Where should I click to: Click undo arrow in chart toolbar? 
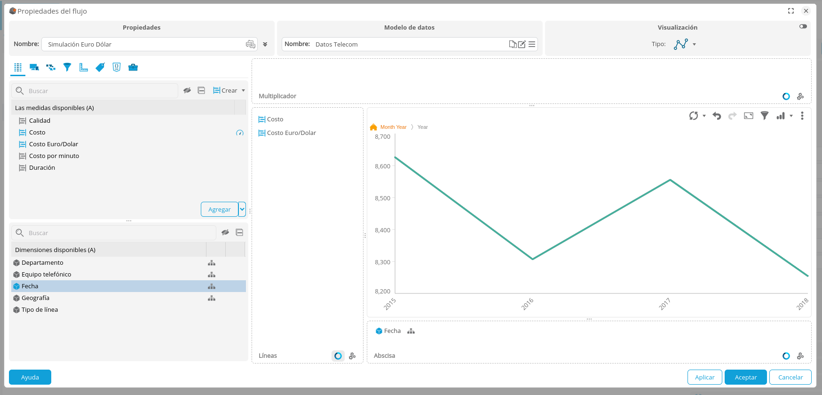coord(717,116)
